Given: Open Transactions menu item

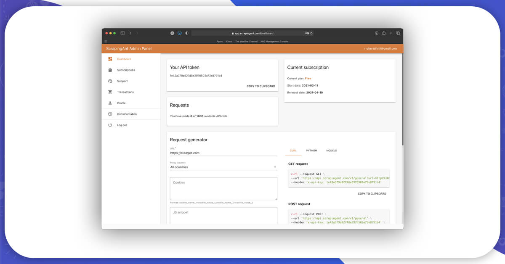Looking at the screenshot, I should coord(131,92).
